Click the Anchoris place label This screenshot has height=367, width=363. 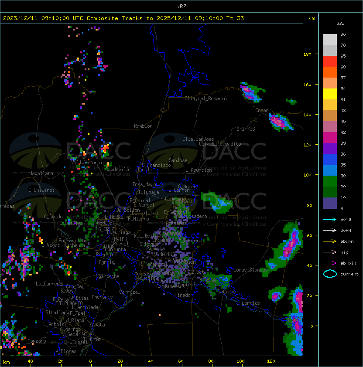[102, 297]
